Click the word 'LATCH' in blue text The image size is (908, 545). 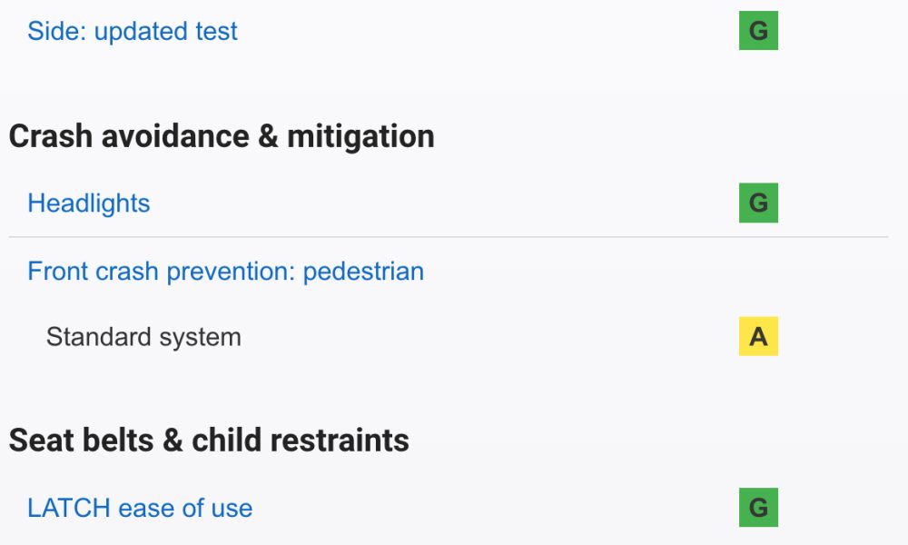69,508
